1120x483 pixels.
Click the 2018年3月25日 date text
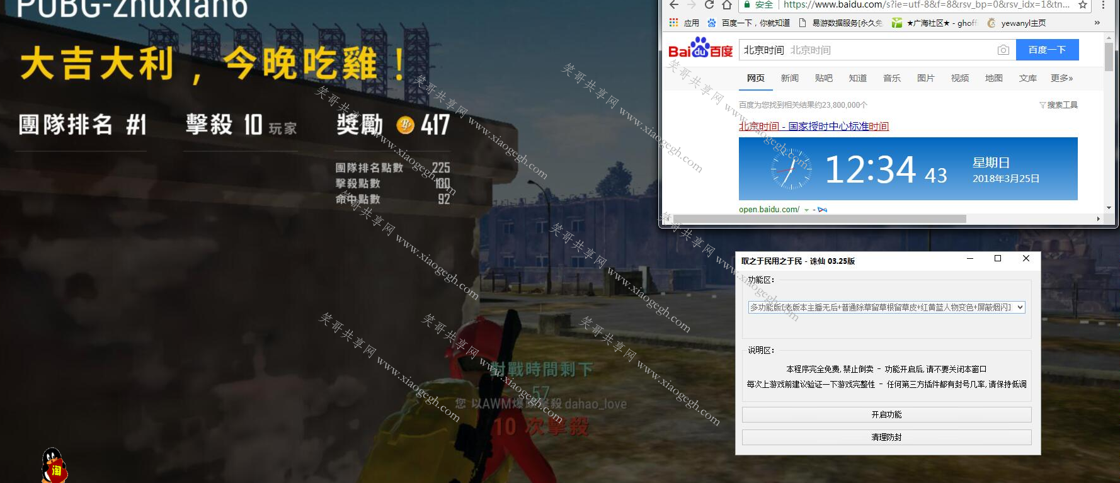pos(1006,179)
